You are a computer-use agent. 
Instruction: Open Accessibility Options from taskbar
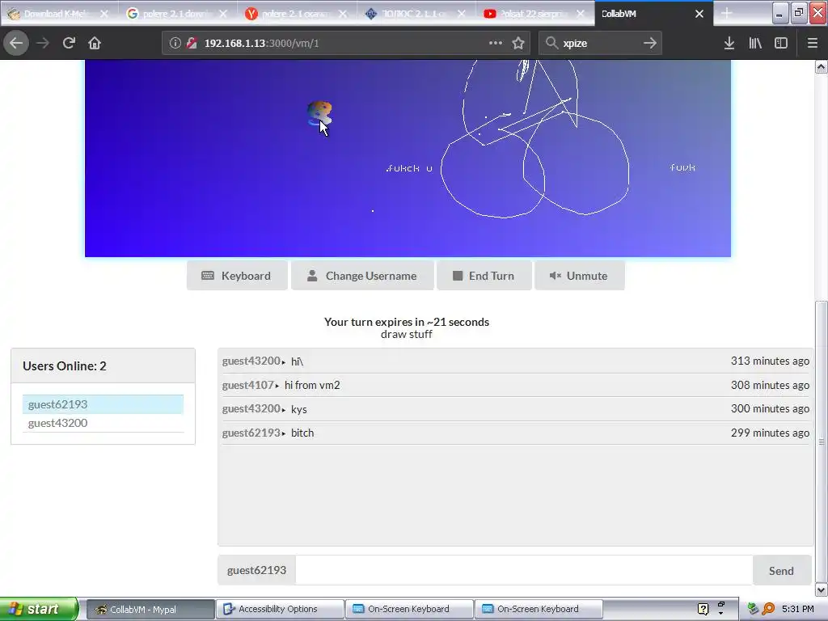coord(280,609)
